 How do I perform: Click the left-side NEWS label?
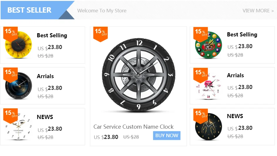point(45,117)
